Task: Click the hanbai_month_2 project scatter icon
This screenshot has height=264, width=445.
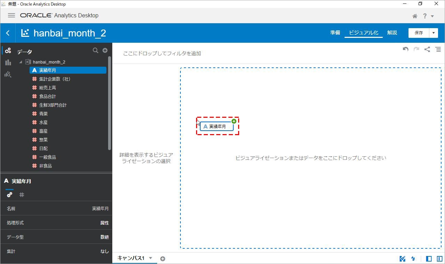Action: pyautogui.click(x=25, y=33)
